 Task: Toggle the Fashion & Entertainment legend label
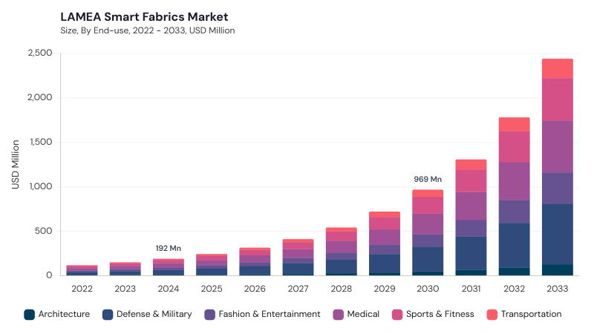point(270,314)
